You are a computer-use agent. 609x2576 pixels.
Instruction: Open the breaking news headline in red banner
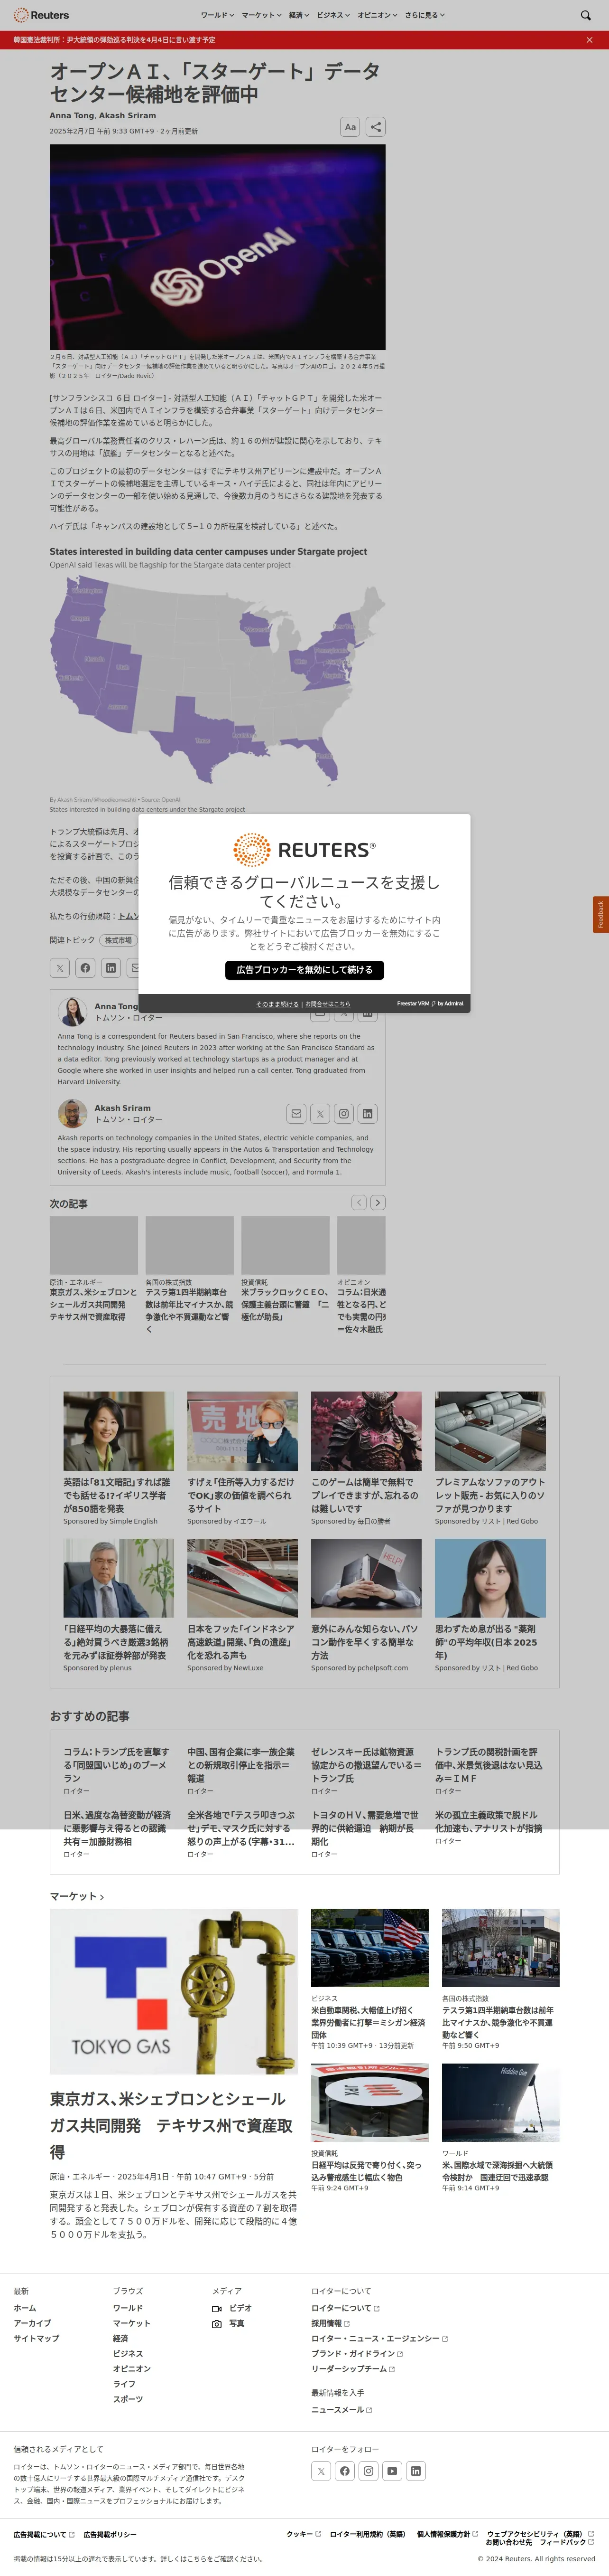(114, 40)
